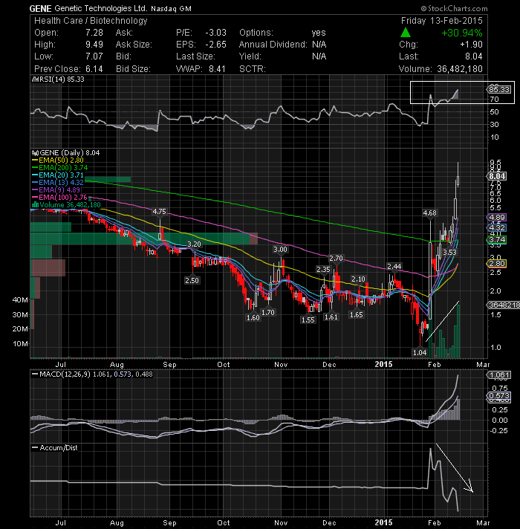
Task: Click the 3.20 price label near September
Action: (194, 244)
